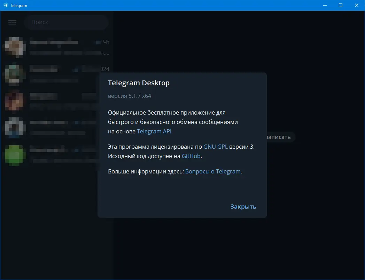Open the Telegram API link
365x280 pixels.
pos(154,131)
